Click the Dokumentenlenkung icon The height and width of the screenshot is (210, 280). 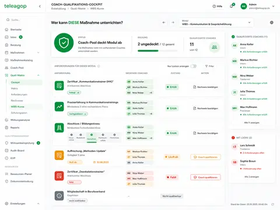click(6, 181)
